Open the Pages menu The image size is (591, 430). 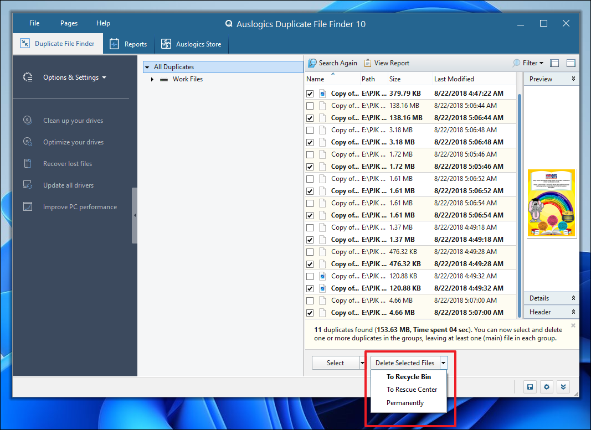coord(69,23)
